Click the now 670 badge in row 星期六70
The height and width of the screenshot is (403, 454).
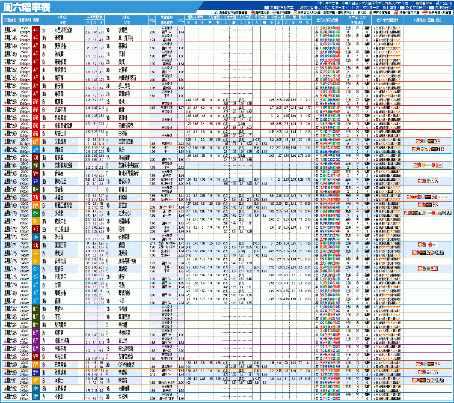(x=418, y=213)
